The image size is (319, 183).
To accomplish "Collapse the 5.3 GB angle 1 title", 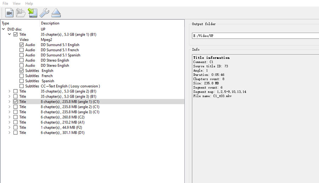I will pyautogui.click(x=9, y=34).
